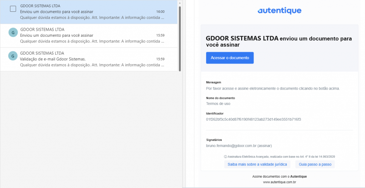This screenshot has width=365, height=188.
Task: Click the scroll-up arrow of the email list
Action: [x=180, y=3]
